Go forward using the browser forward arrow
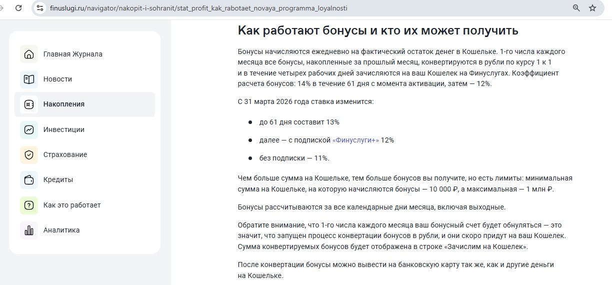 [3, 8]
